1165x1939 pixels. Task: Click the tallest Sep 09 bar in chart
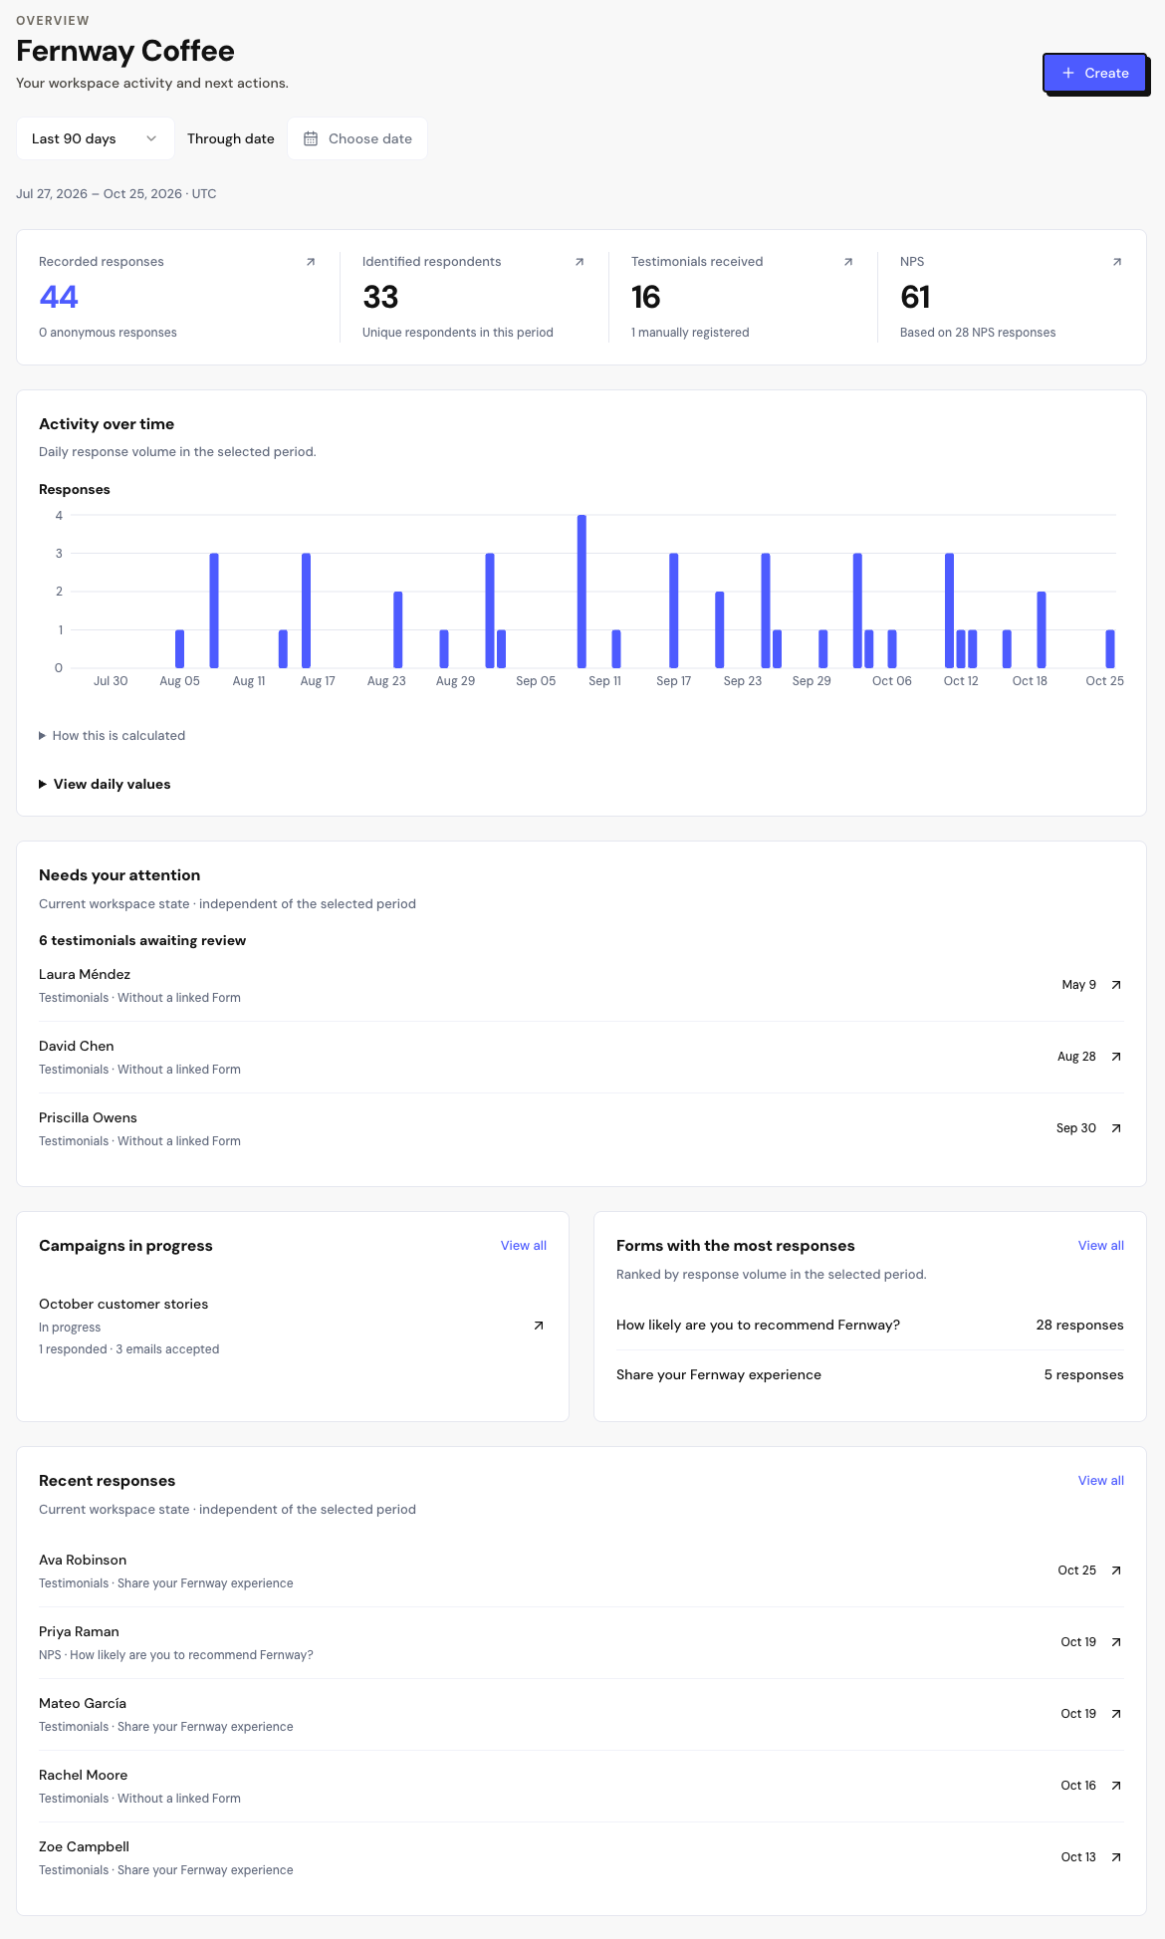(x=582, y=592)
